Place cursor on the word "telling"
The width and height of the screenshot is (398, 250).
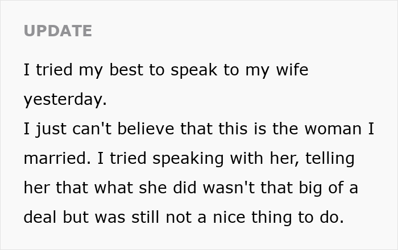click(330, 158)
